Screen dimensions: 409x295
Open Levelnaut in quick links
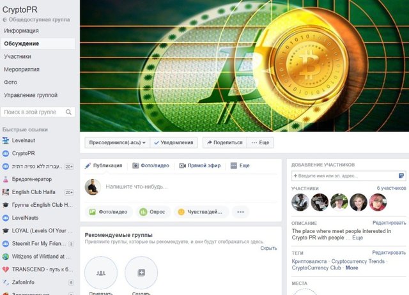(x=24, y=140)
